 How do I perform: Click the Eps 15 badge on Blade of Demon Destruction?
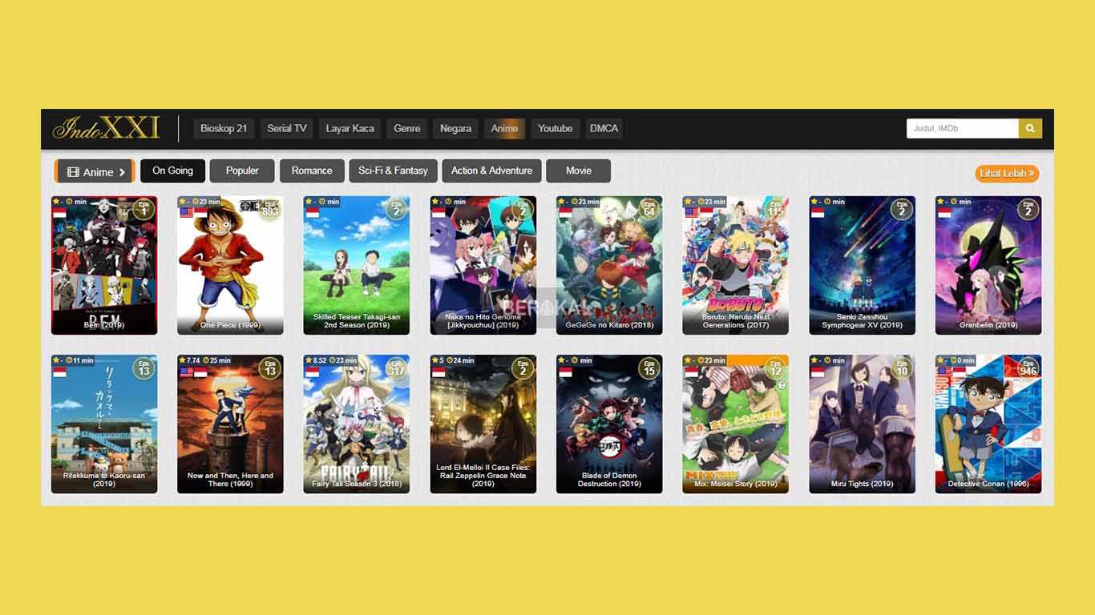pyautogui.click(x=649, y=368)
